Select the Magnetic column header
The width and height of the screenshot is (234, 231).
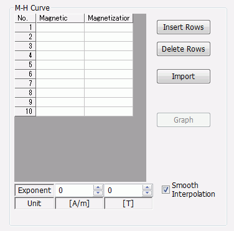pos(60,18)
